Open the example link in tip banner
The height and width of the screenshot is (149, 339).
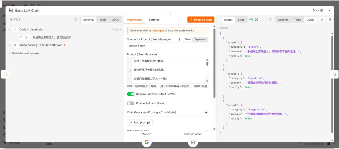click(158, 30)
